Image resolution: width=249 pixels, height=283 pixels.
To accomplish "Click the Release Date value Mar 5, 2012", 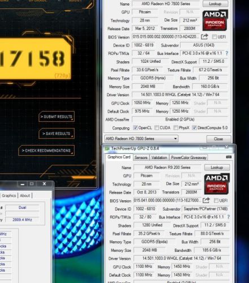I will coord(145,28).
